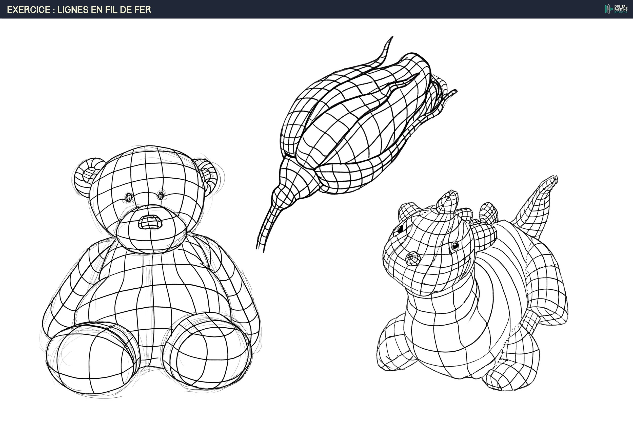The width and height of the screenshot is (633, 447).
Task: Click the plush dragon's right black eye
Action: tap(455, 245)
